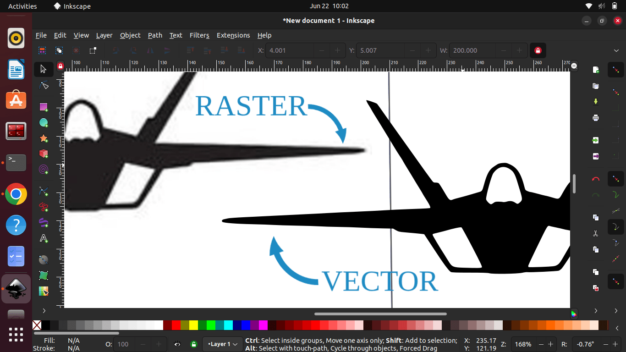626x352 pixels.
Task: Select the Text tool in the toolbox
Action: (x=44, y=238)
